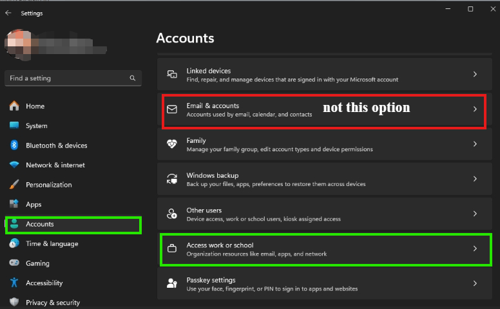
Task: Open Family settings
Action: pos(325,144)
